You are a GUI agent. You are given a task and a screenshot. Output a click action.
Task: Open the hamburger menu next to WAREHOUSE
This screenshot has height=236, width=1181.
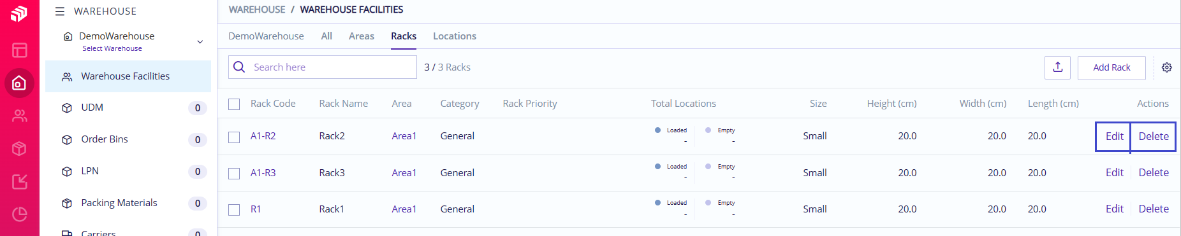tap(60, 11)
